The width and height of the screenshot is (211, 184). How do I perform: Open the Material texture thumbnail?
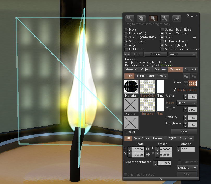click(x=131, y=86)
